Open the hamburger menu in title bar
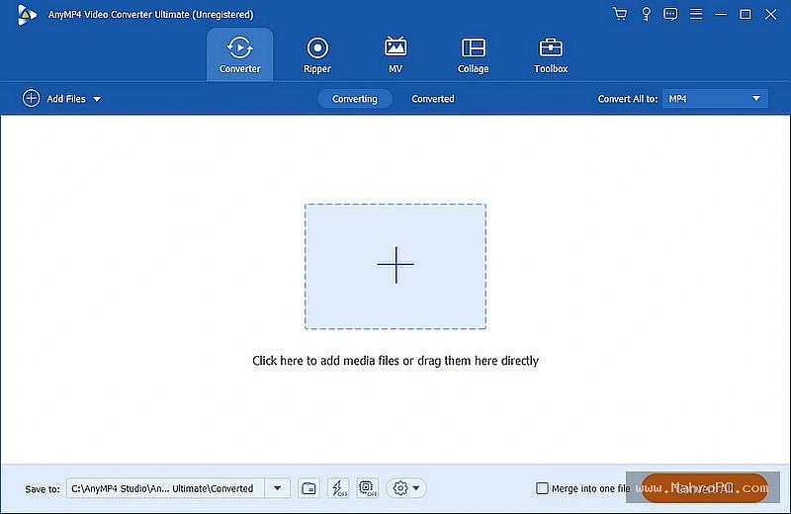This screenshot has height=514, width=791. (x=696, y=14)
